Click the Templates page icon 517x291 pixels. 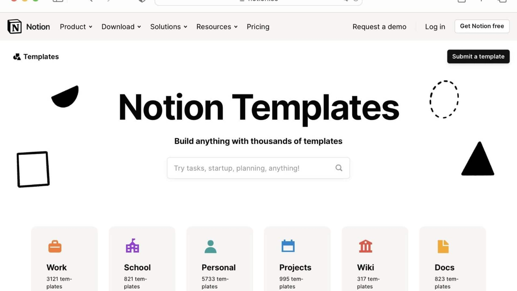[x=17, y=57]
